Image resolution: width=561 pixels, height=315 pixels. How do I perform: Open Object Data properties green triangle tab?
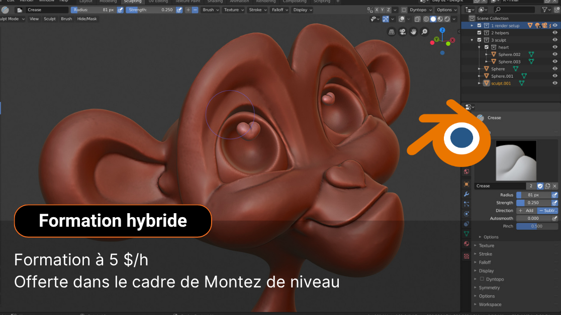[x=466, y=234]
